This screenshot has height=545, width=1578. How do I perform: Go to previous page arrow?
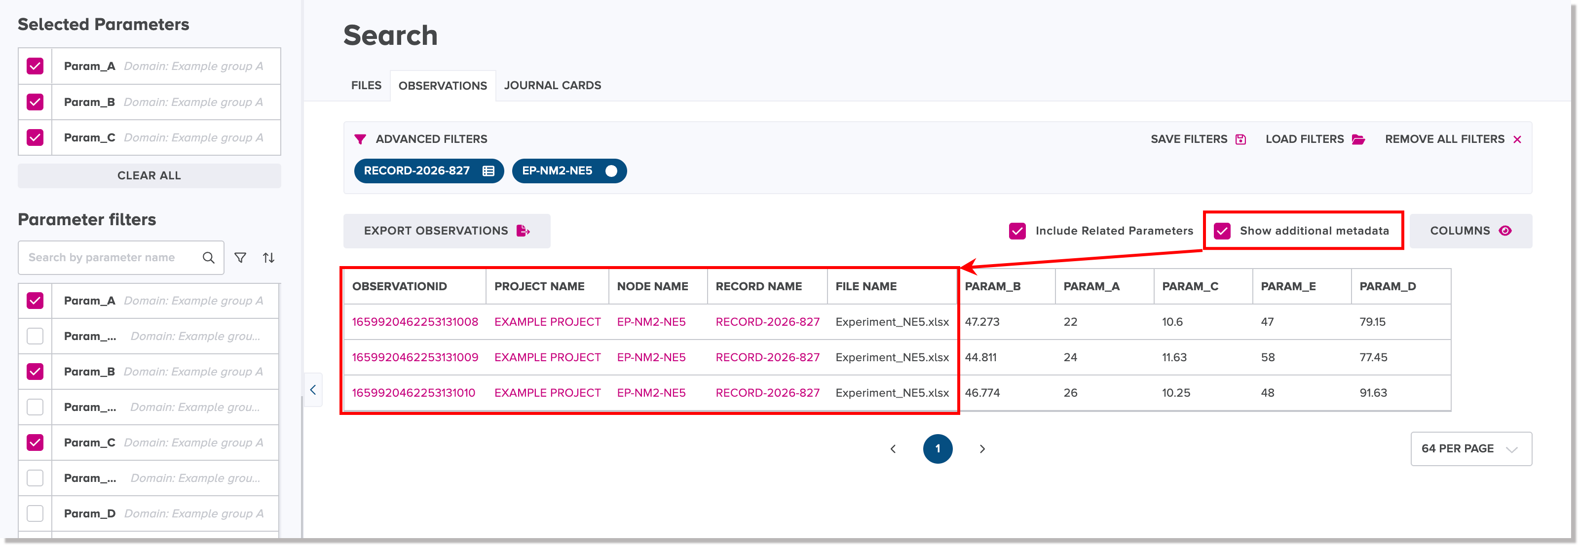coord(893,449)
